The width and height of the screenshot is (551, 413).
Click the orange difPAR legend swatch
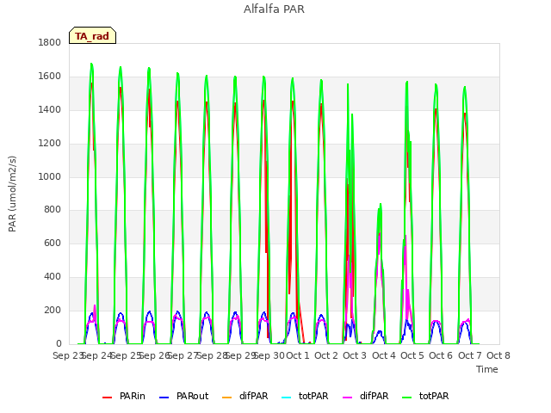tap(227, 398)
